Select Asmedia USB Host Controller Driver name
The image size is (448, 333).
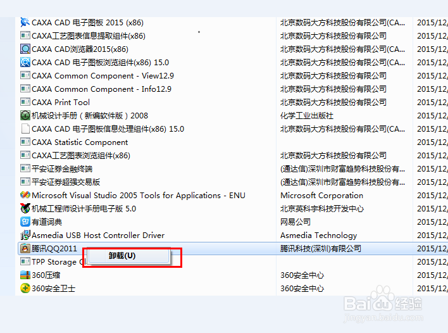click(x=98, y=236)
